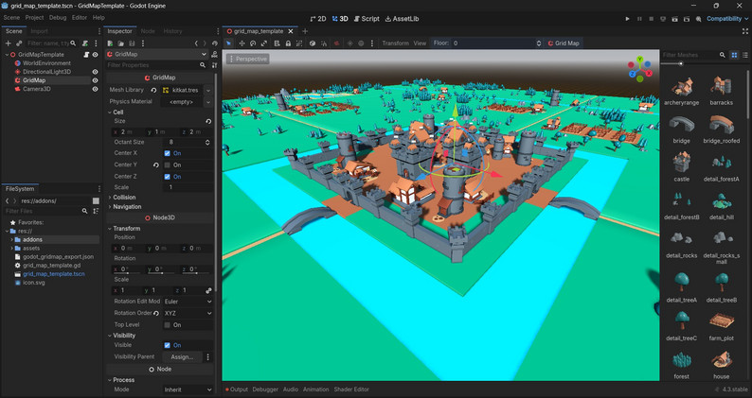Screen dimensions: 752x398
Task: Toggle the Center X checkbox
Action: [x=167, y=153]
